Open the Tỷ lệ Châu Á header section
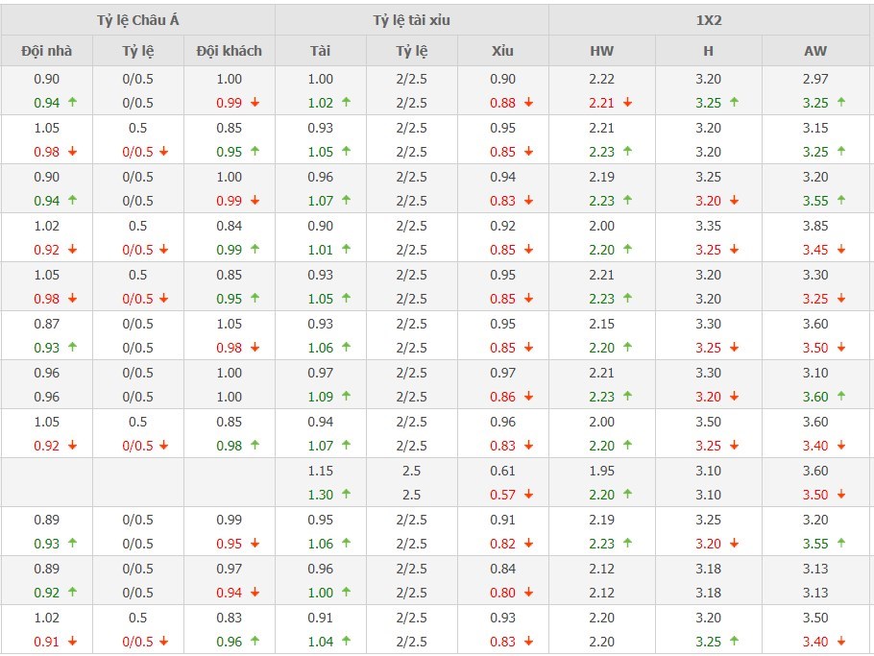The width and height of the screenshot is (874, 656). [138, 20]
